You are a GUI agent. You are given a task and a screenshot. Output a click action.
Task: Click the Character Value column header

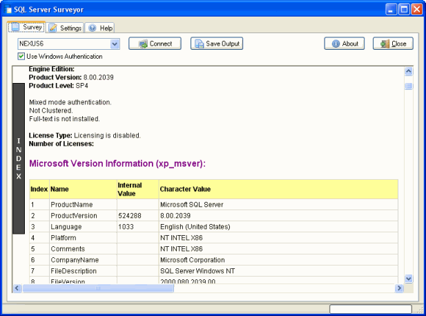pos(278,189)
